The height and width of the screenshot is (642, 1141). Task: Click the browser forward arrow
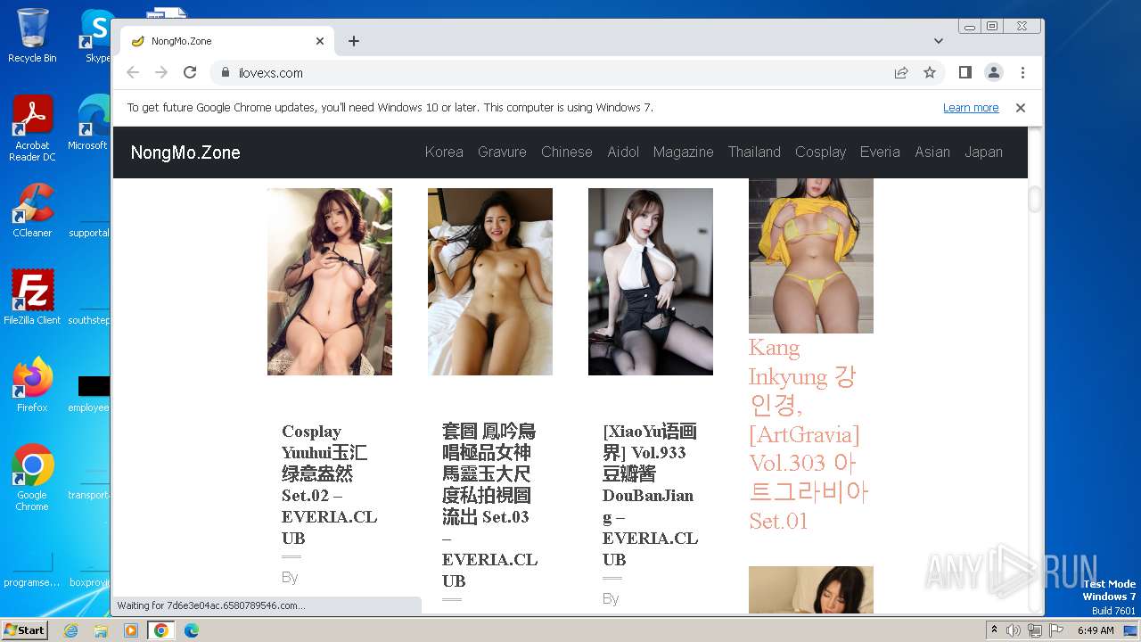pyautogui.click(x=161, y=72)
